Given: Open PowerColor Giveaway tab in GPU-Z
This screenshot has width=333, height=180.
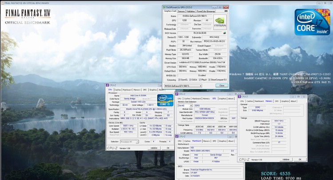Looking at the screenshot, I should point(206,11).
